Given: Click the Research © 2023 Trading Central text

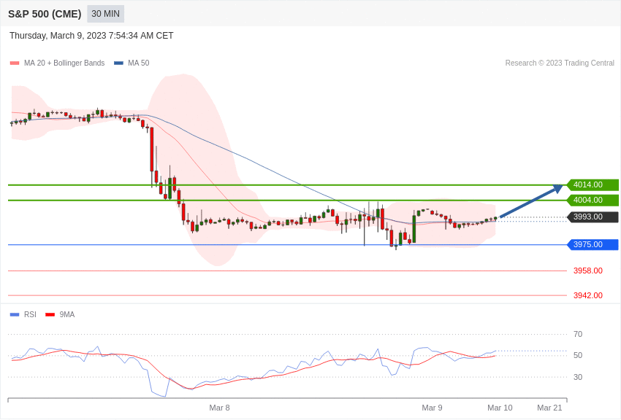Looking at the screenshot, I should coord(560,63).
